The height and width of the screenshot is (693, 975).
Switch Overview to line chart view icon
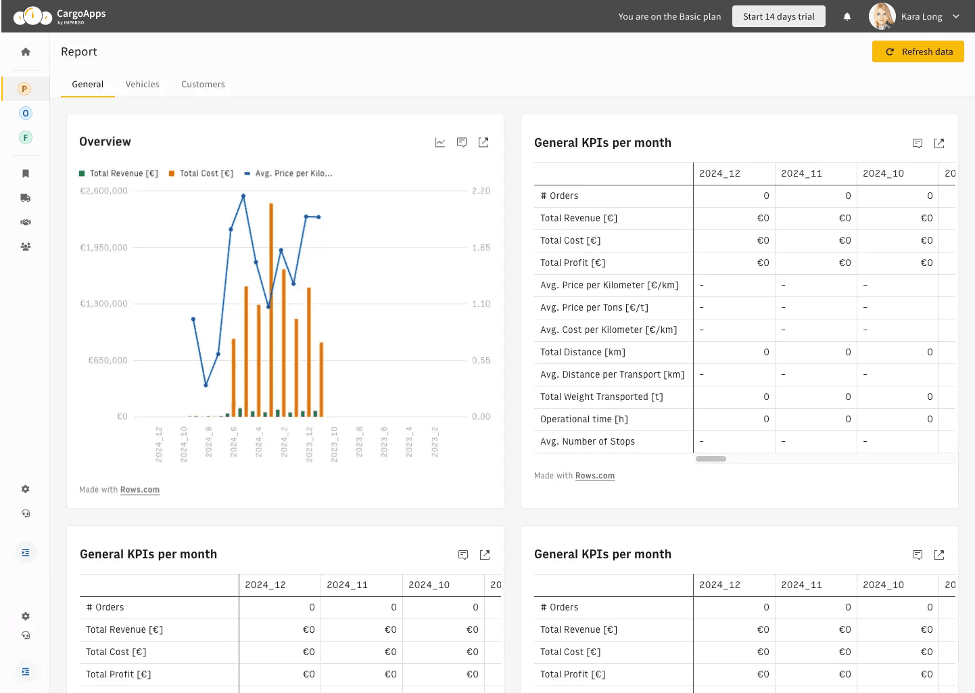click(x=440, y=142)
